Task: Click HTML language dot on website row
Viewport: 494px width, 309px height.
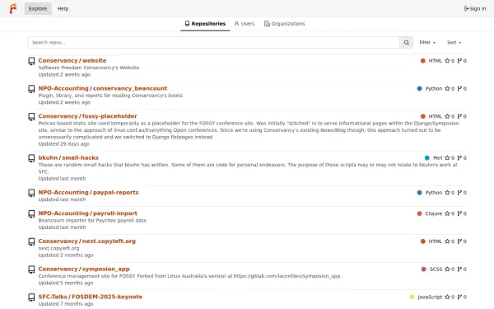Action: (x=423, y=61)
